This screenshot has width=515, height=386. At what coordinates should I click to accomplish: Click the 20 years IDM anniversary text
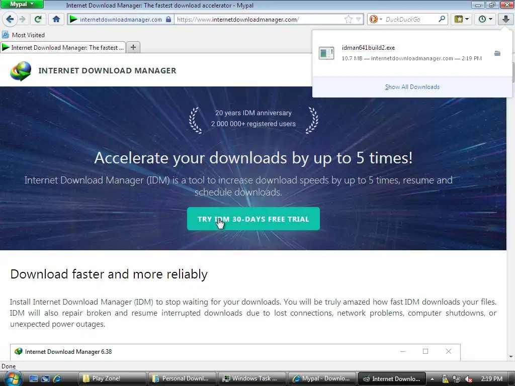[253, 113]
